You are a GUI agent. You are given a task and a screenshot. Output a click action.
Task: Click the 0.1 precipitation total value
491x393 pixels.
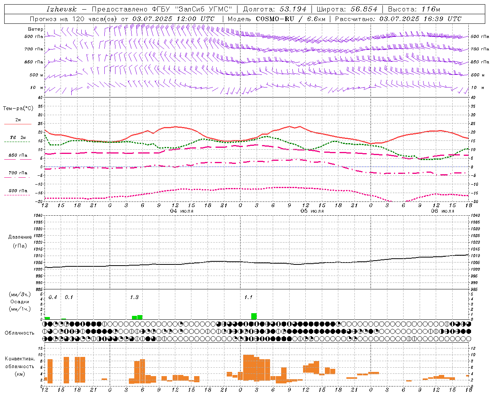pos(69,297)
